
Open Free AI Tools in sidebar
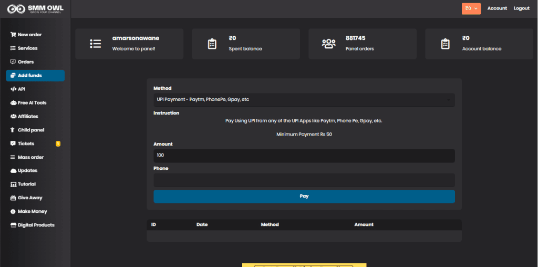pyautogui.click(x=32, y=103)
